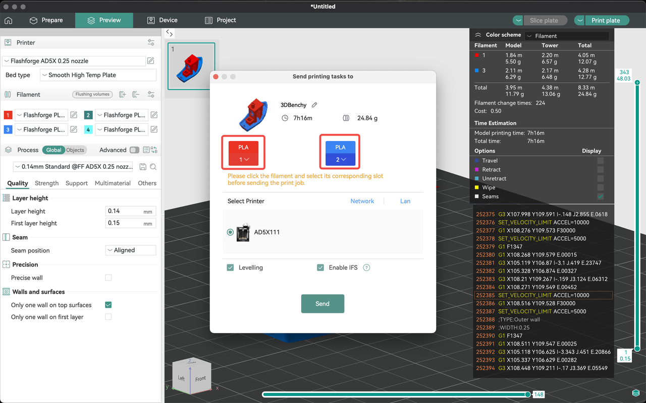Click the cyan filament 4 color swatch
The width and height of the screenshot is (646, 403).
tap(88, 130)
